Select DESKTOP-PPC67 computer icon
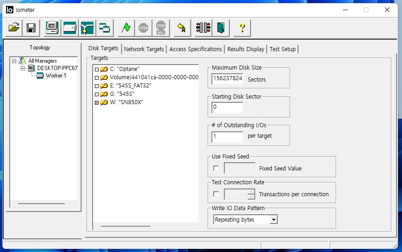 (x=31, y=68)
